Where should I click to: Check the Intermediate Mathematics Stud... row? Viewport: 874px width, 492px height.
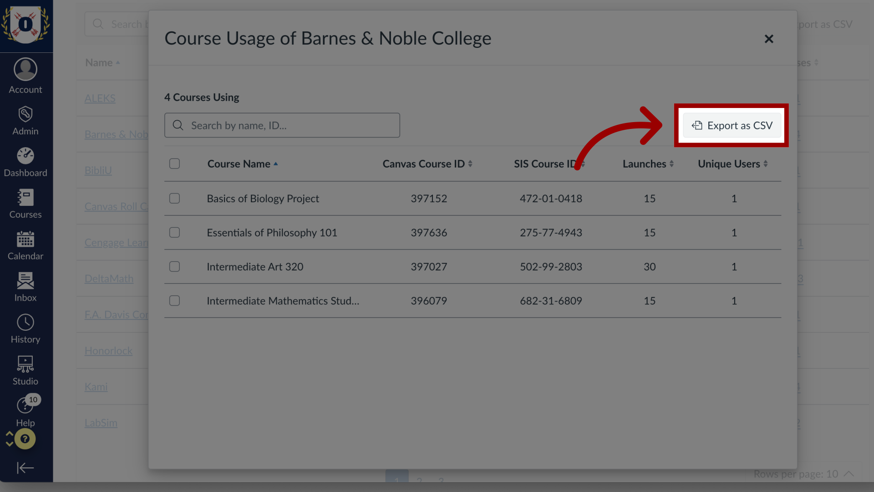point(174,301)
